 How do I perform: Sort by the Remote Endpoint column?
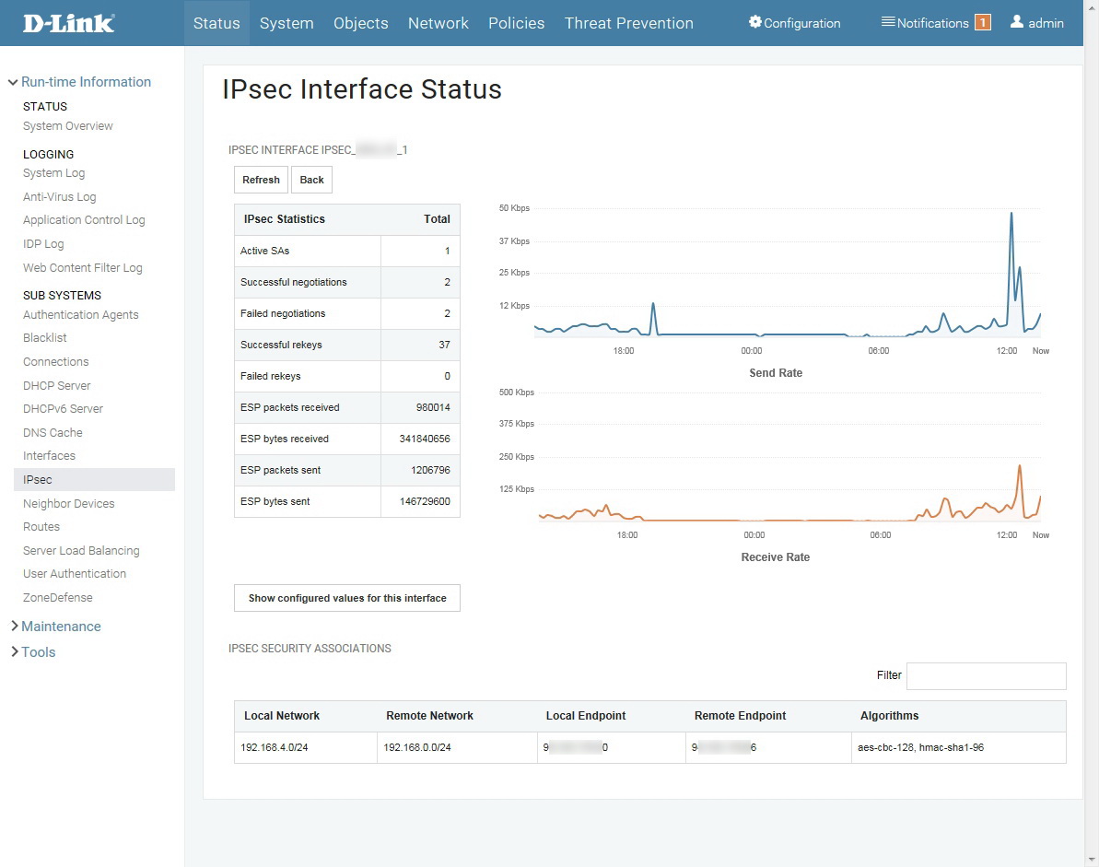click(740, 716)
